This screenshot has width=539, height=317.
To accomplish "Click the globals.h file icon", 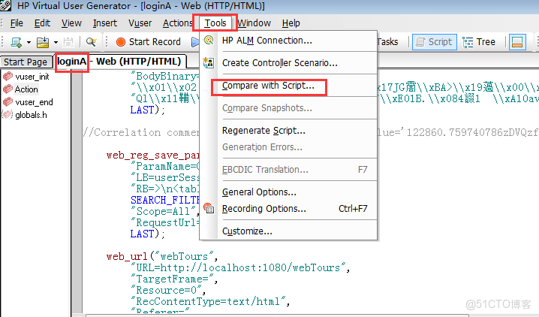I will click(8, 114).
